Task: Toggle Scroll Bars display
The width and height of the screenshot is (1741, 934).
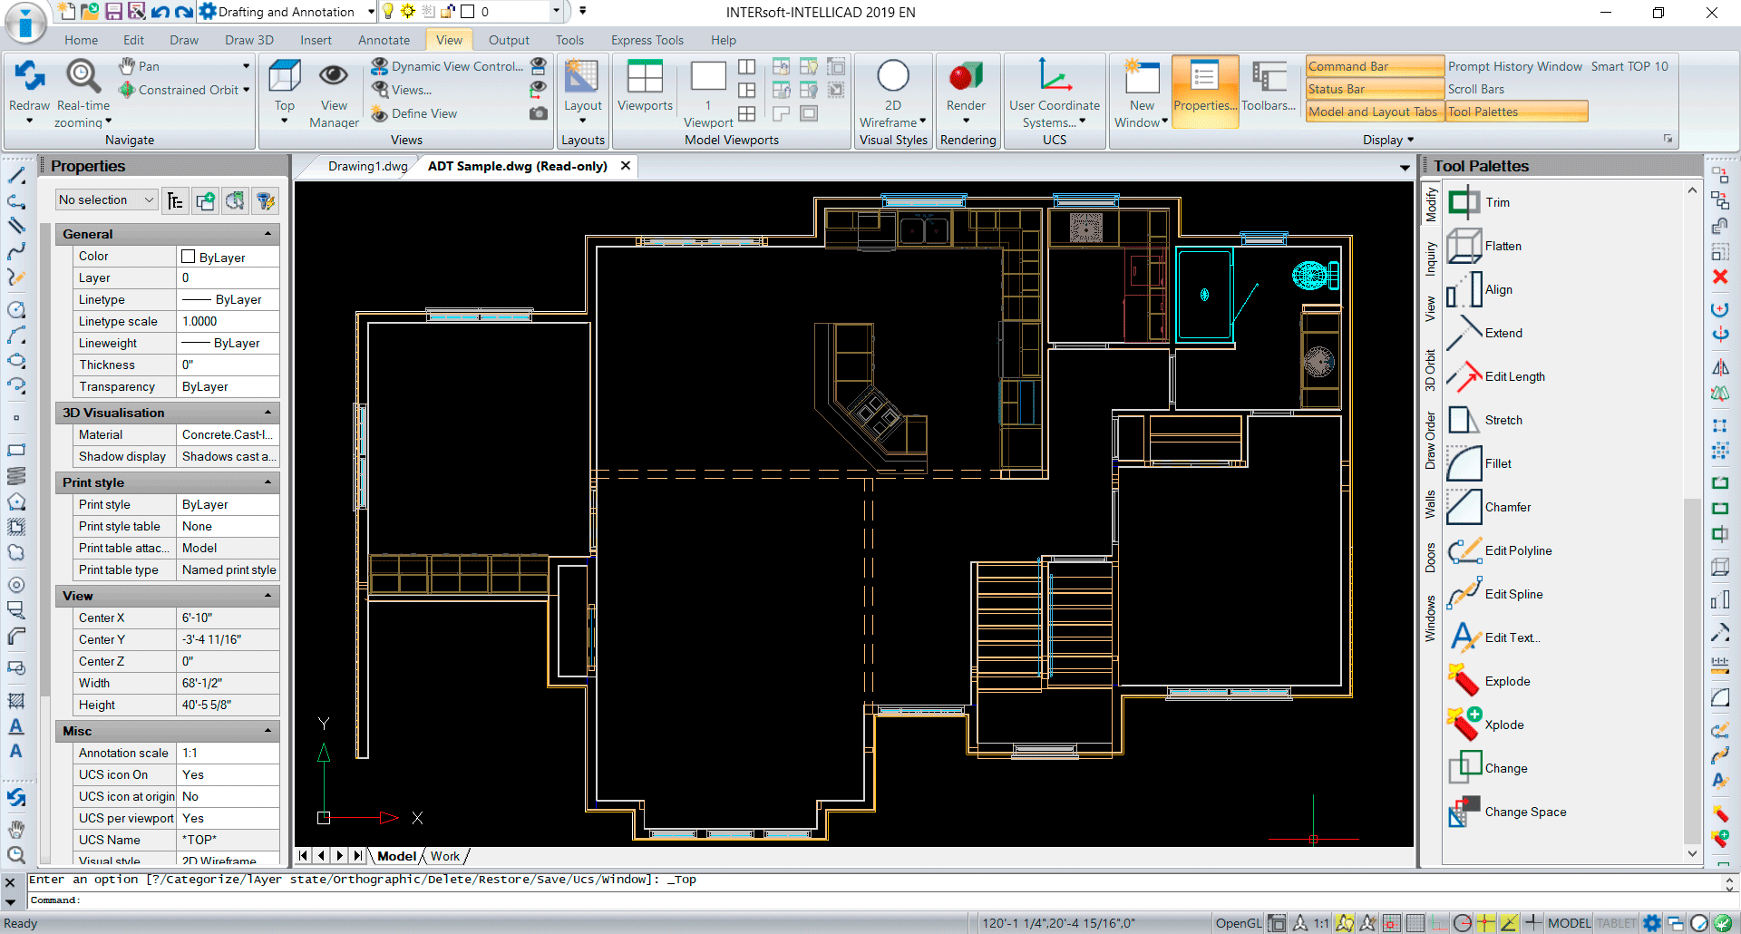Action: pyautogui.click(x=1475, y=89)
